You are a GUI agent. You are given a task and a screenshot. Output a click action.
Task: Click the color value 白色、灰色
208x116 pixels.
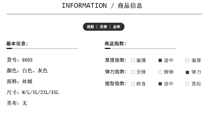point(35,71)
